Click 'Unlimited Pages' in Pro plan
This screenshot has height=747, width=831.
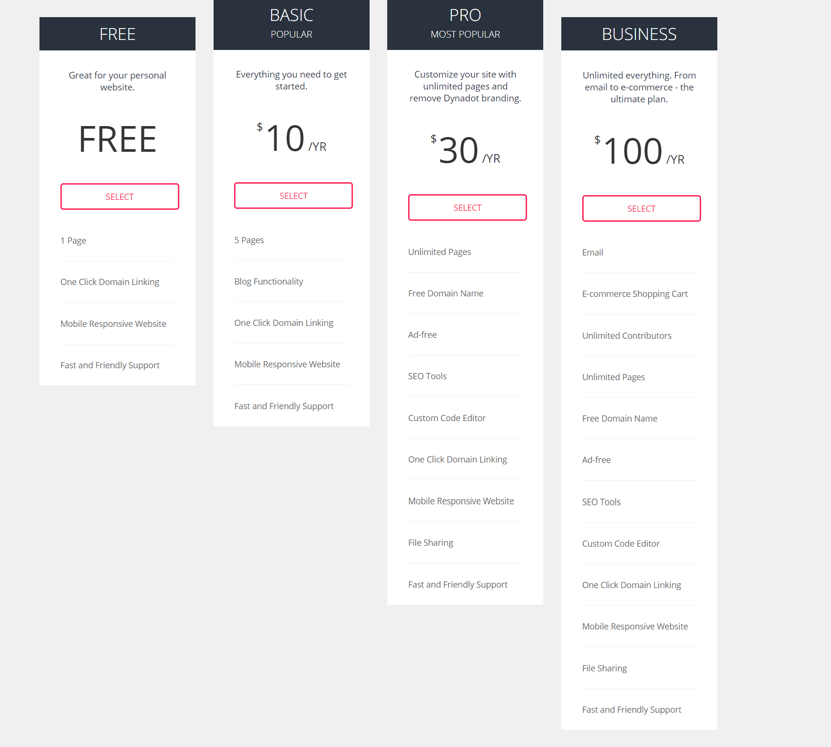(440, 252)
